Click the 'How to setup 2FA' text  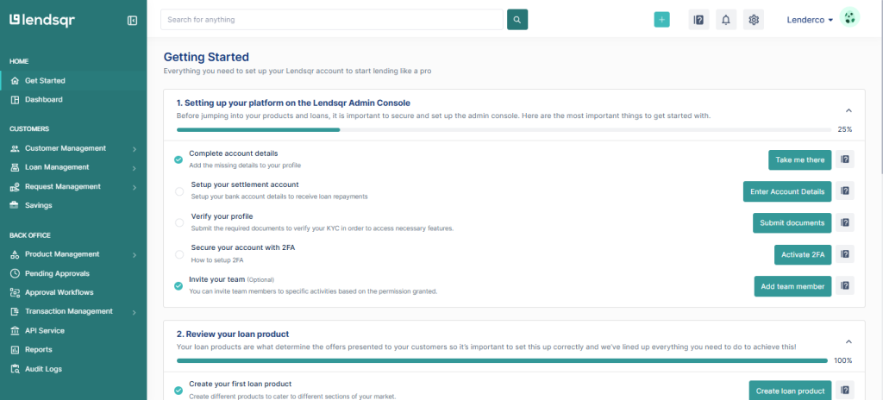pos(216,260)
